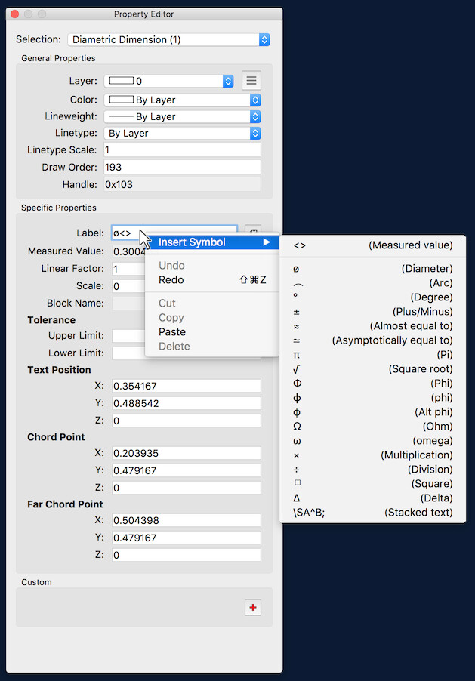Click the red plus custom property icon
Viewport: 475px width, 681px height.
coord(252,607)
